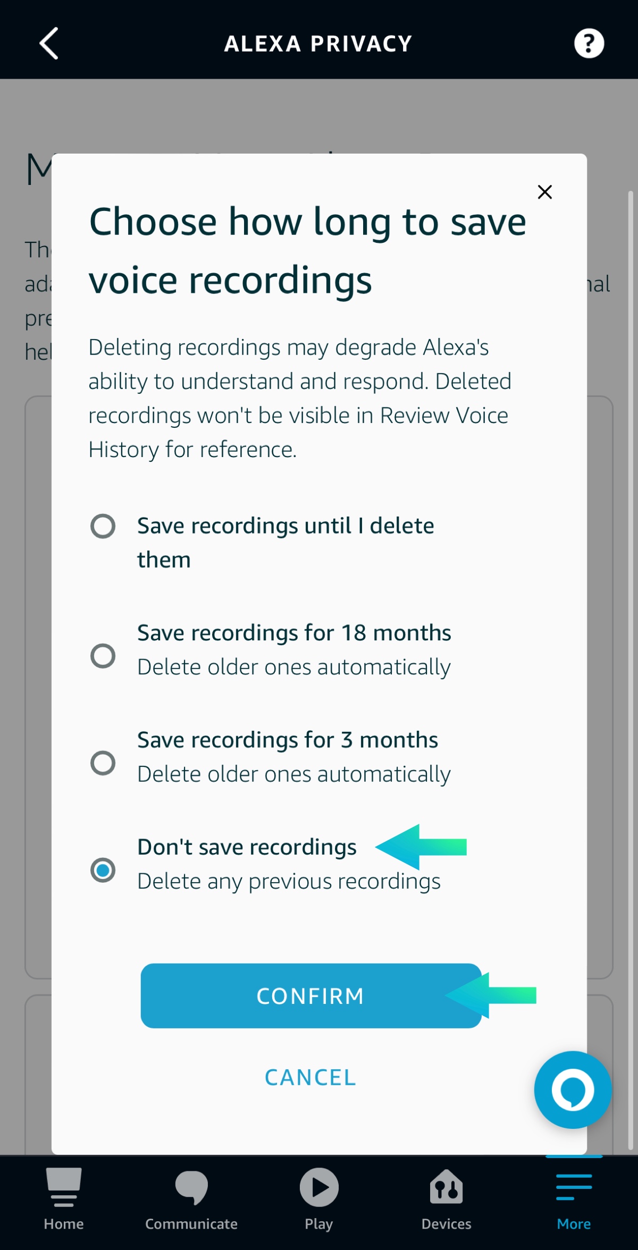Select Save recordings until I delete them
638x1250 pixels.
tap(103, 526)
